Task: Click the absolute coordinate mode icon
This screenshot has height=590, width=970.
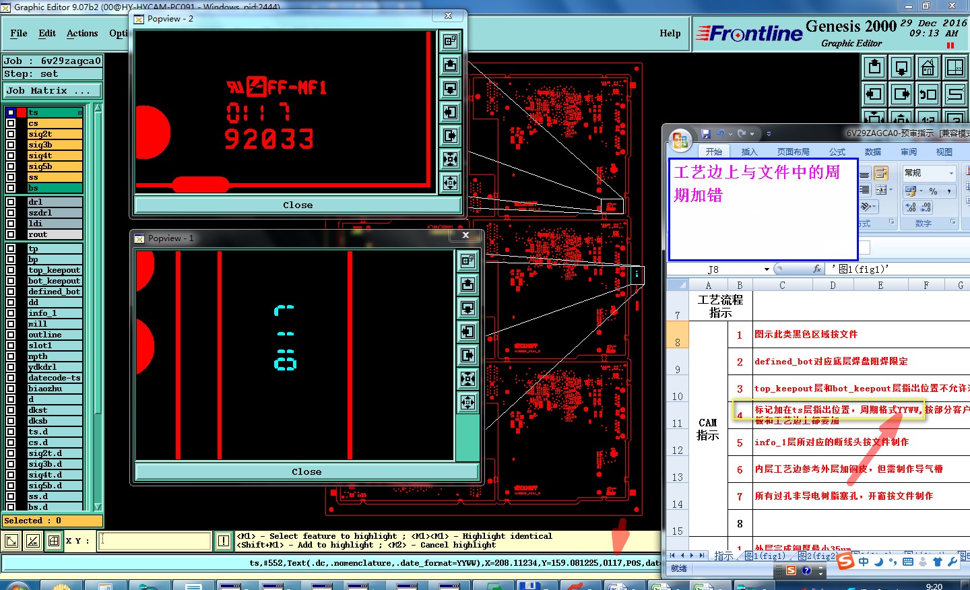Action: coord(11,540)
